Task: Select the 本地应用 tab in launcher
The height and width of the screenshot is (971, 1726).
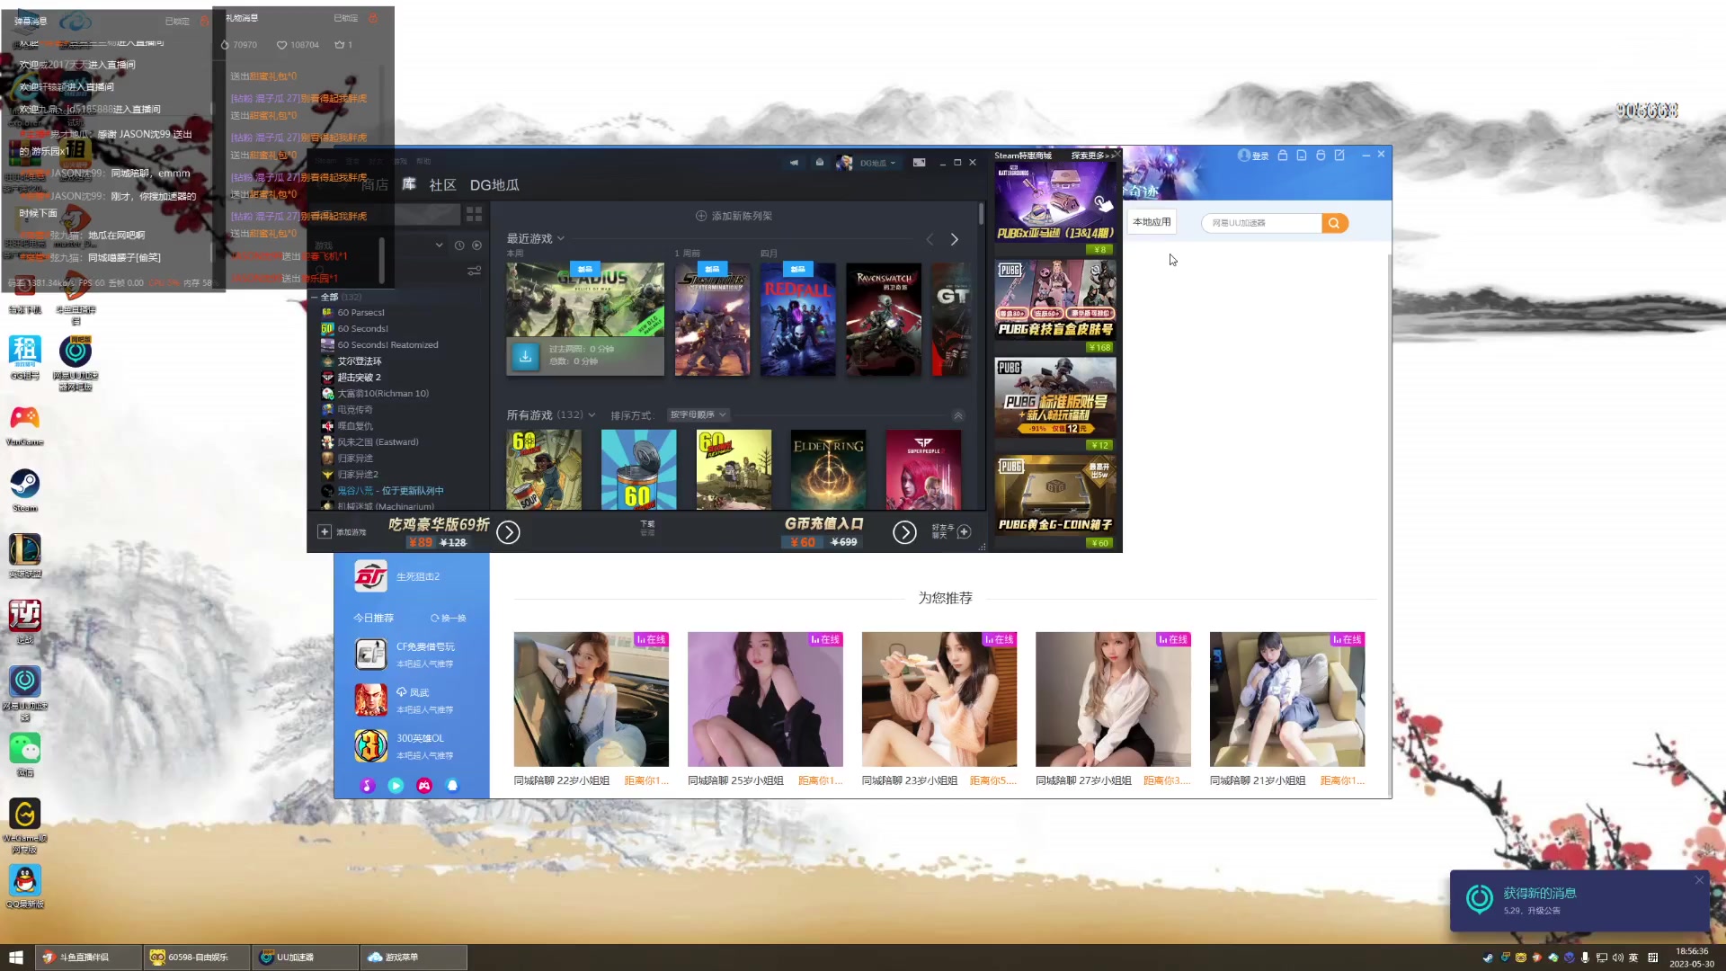Action: 1152,222
